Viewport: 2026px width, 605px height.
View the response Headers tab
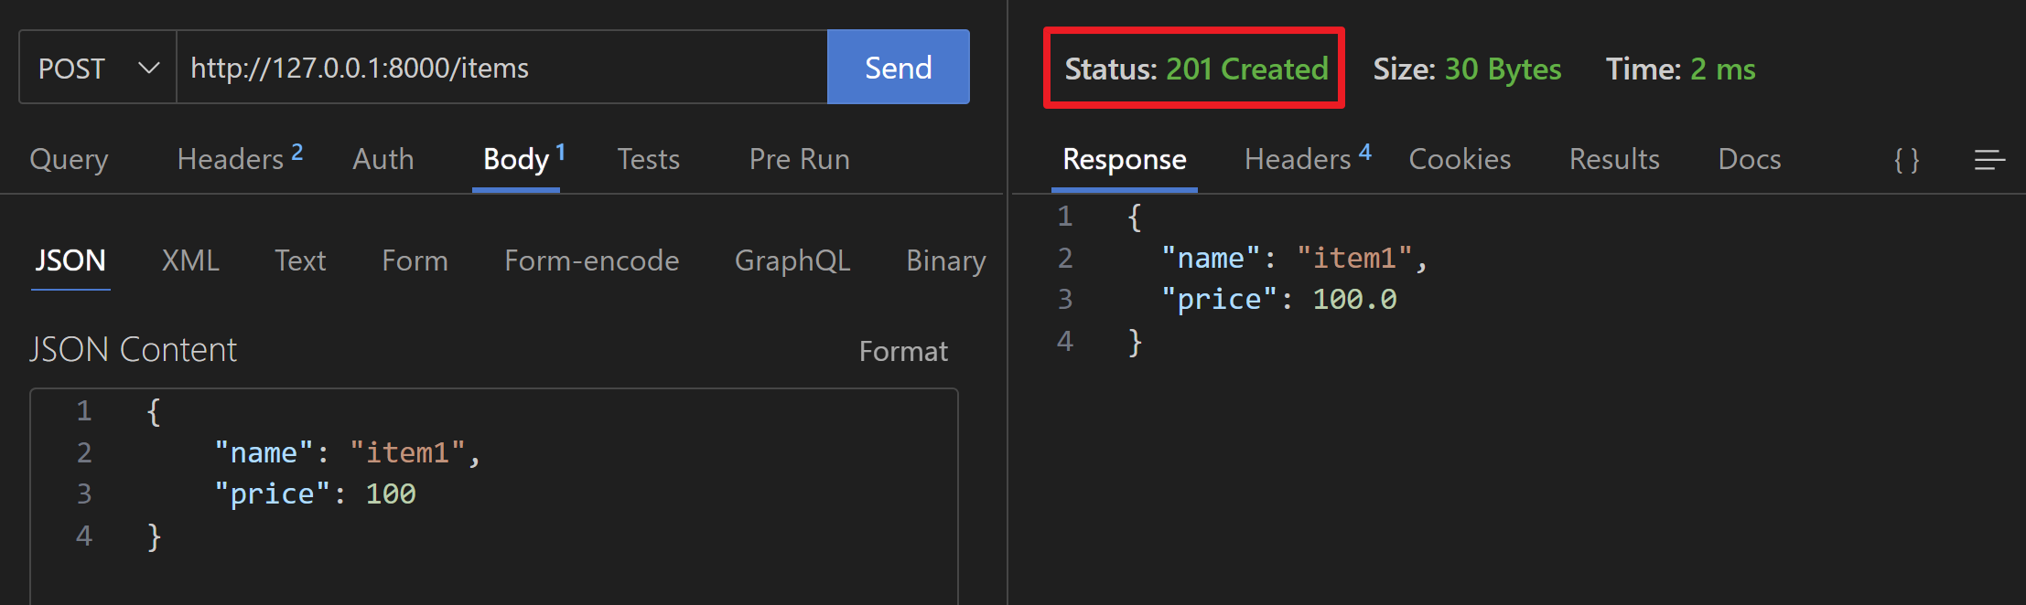point(1307,158)
